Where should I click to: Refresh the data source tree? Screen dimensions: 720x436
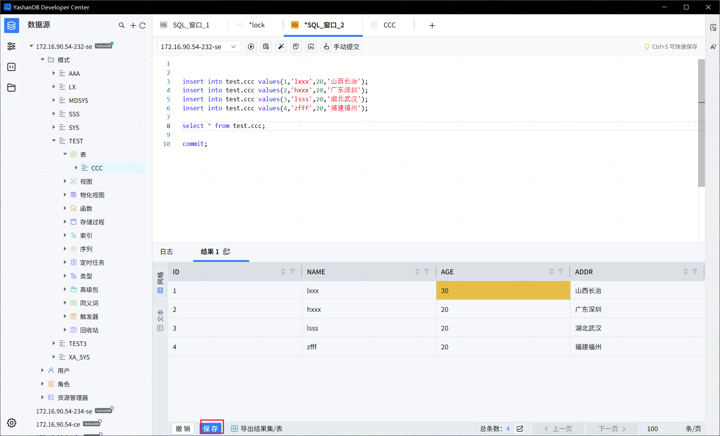click(x=143, y=26)
